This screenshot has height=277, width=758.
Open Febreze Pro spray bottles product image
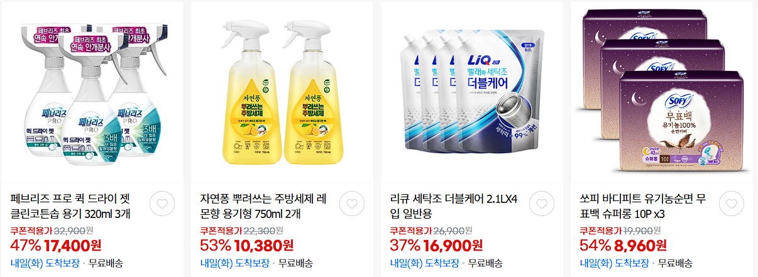pyautogui.click(x=92, y=92)
